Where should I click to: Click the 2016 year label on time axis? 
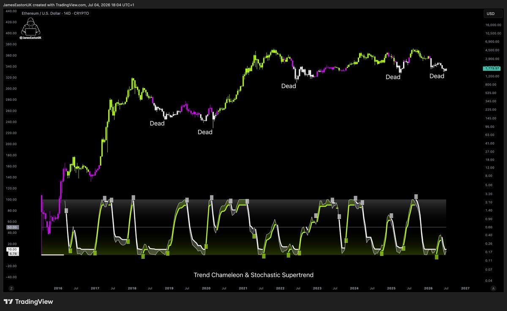(58, 288)
